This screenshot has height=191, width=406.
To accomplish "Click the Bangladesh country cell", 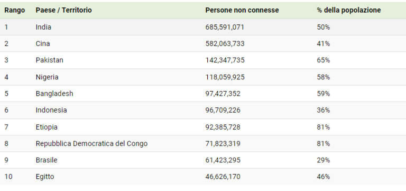I will click(54, 94).
